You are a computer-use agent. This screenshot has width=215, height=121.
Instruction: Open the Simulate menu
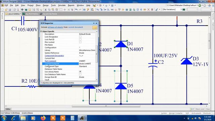tap(62, 5)
